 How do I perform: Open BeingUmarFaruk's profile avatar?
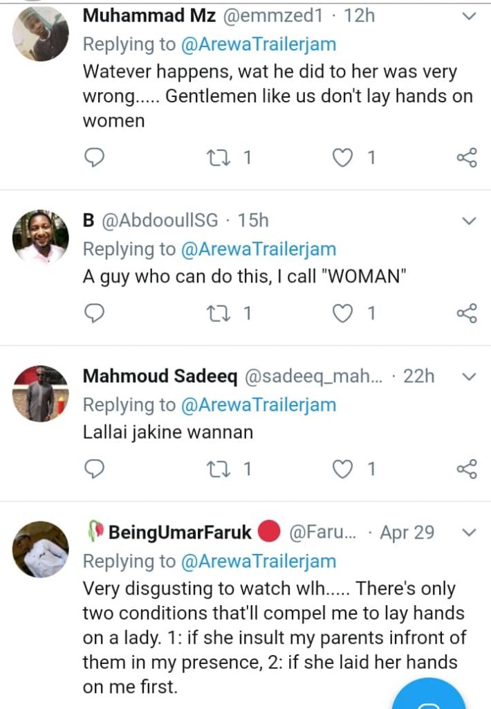click(x=41, y=550)
